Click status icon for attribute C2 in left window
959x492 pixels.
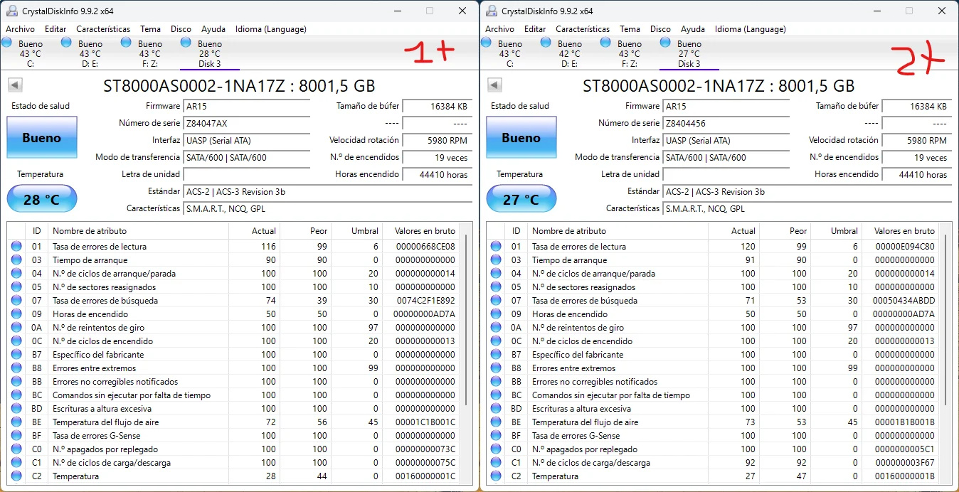click(x=16, y=476)
